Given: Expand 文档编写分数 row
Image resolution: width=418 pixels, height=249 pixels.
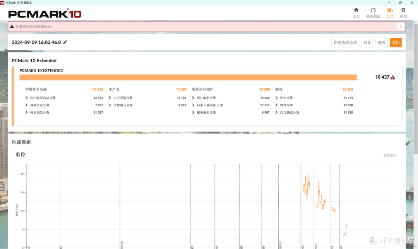Looking at the screenshot, I should [110, 105].
